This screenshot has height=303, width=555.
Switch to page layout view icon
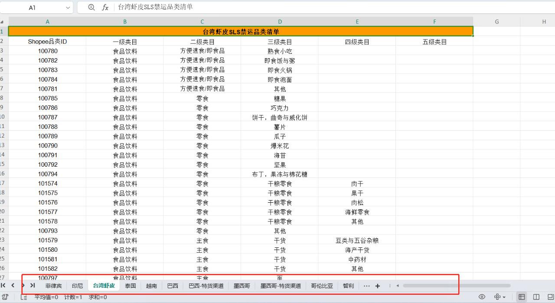coord(536,297)
